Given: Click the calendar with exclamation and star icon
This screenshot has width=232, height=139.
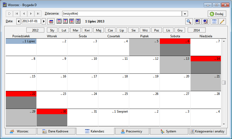Looking at the screenshot, I should [206, 21].
